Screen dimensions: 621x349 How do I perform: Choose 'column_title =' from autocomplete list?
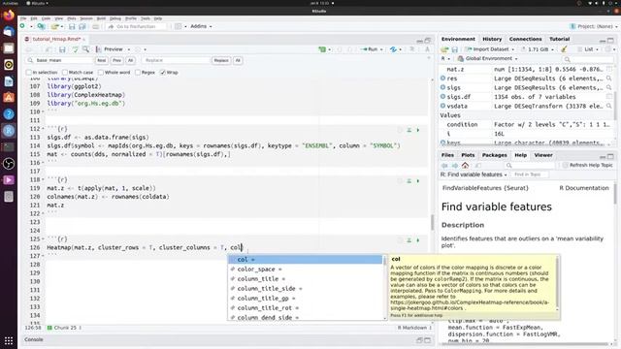305,279
